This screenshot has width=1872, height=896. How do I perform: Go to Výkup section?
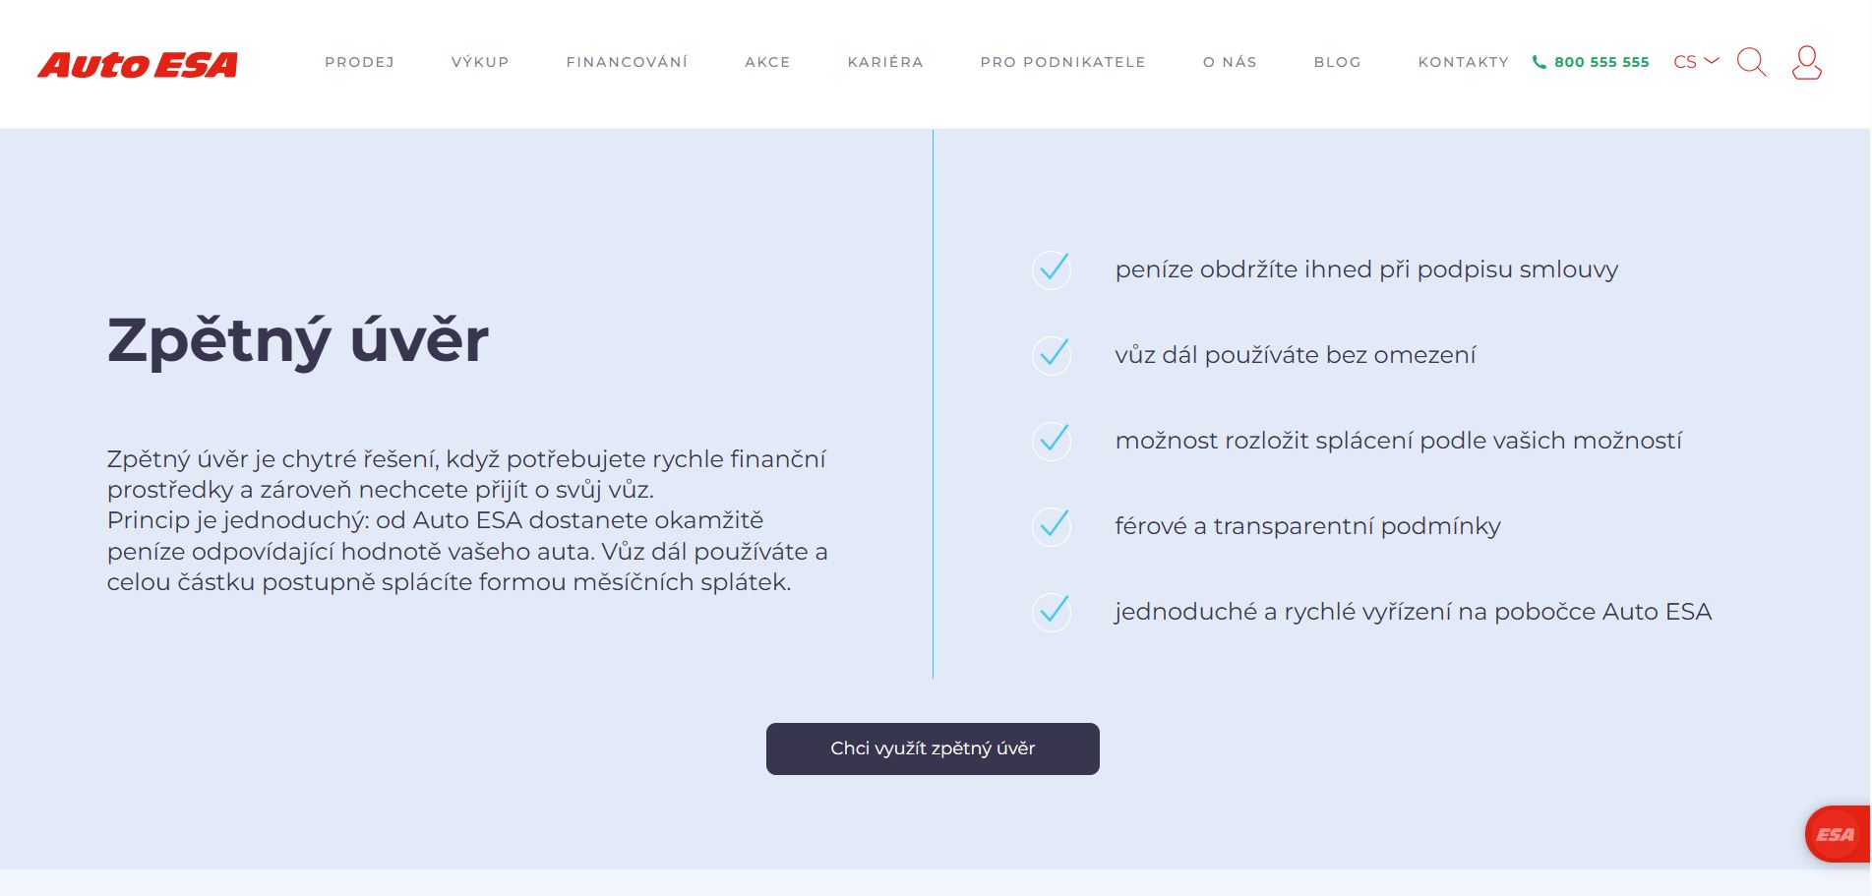click(480, 62)
